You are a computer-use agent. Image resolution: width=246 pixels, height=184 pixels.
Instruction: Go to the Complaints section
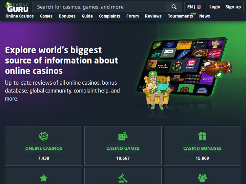coord(109,16)
